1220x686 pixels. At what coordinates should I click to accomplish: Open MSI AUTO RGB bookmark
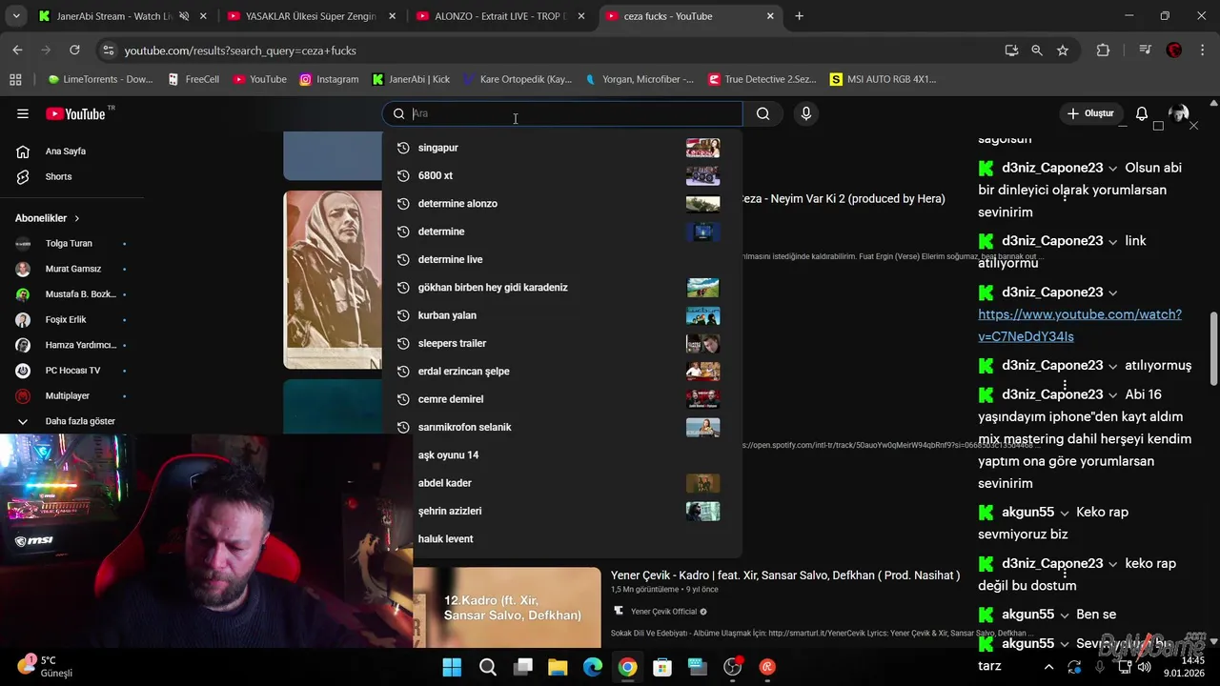[x=884, y=79]
